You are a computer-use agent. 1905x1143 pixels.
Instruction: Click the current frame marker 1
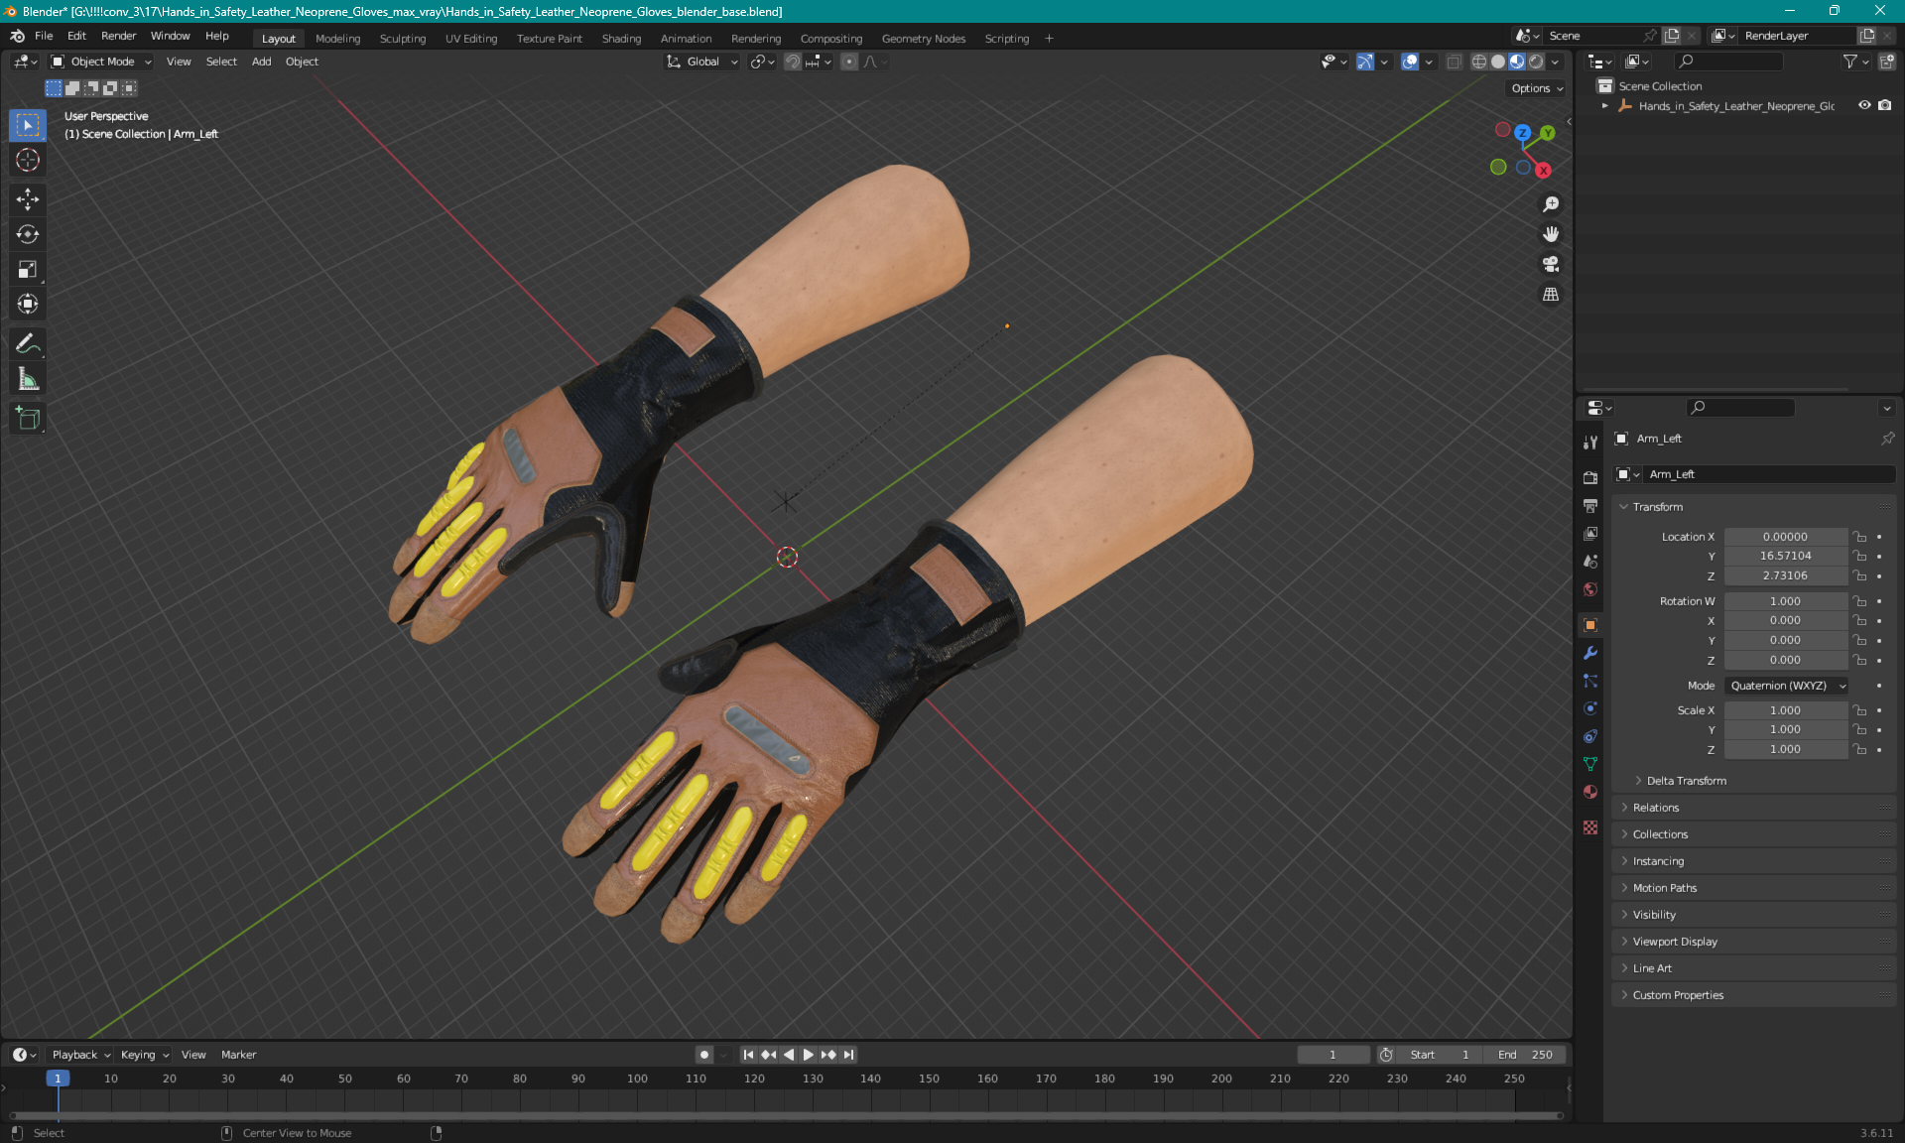(58, 1079)
